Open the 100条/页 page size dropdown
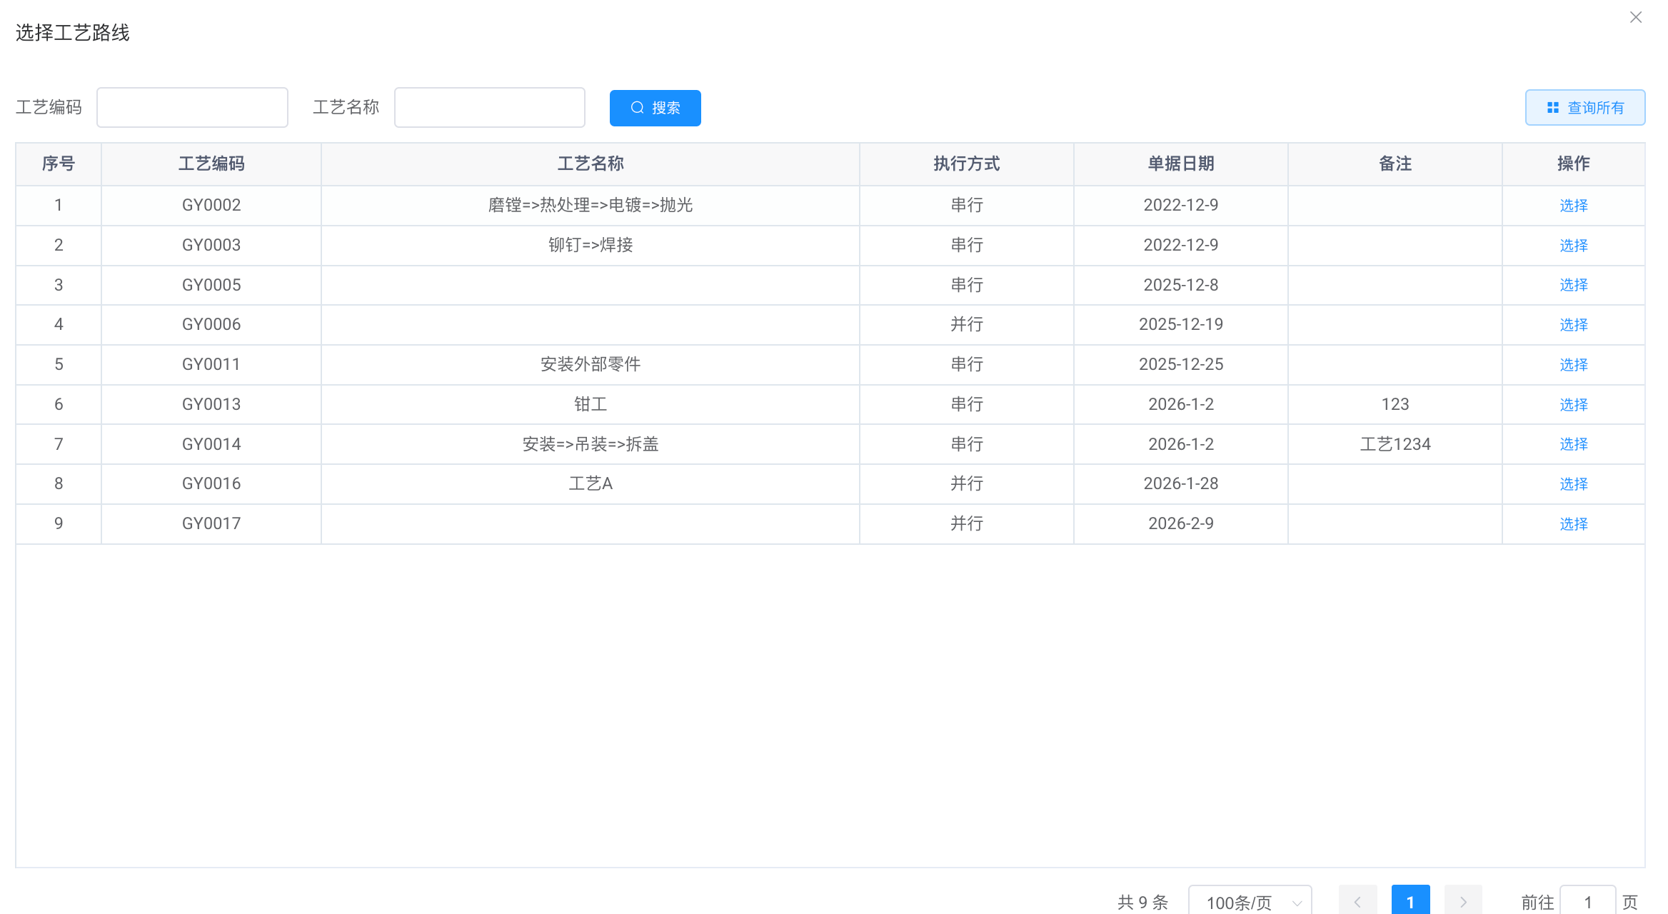 coord(1250,902)
